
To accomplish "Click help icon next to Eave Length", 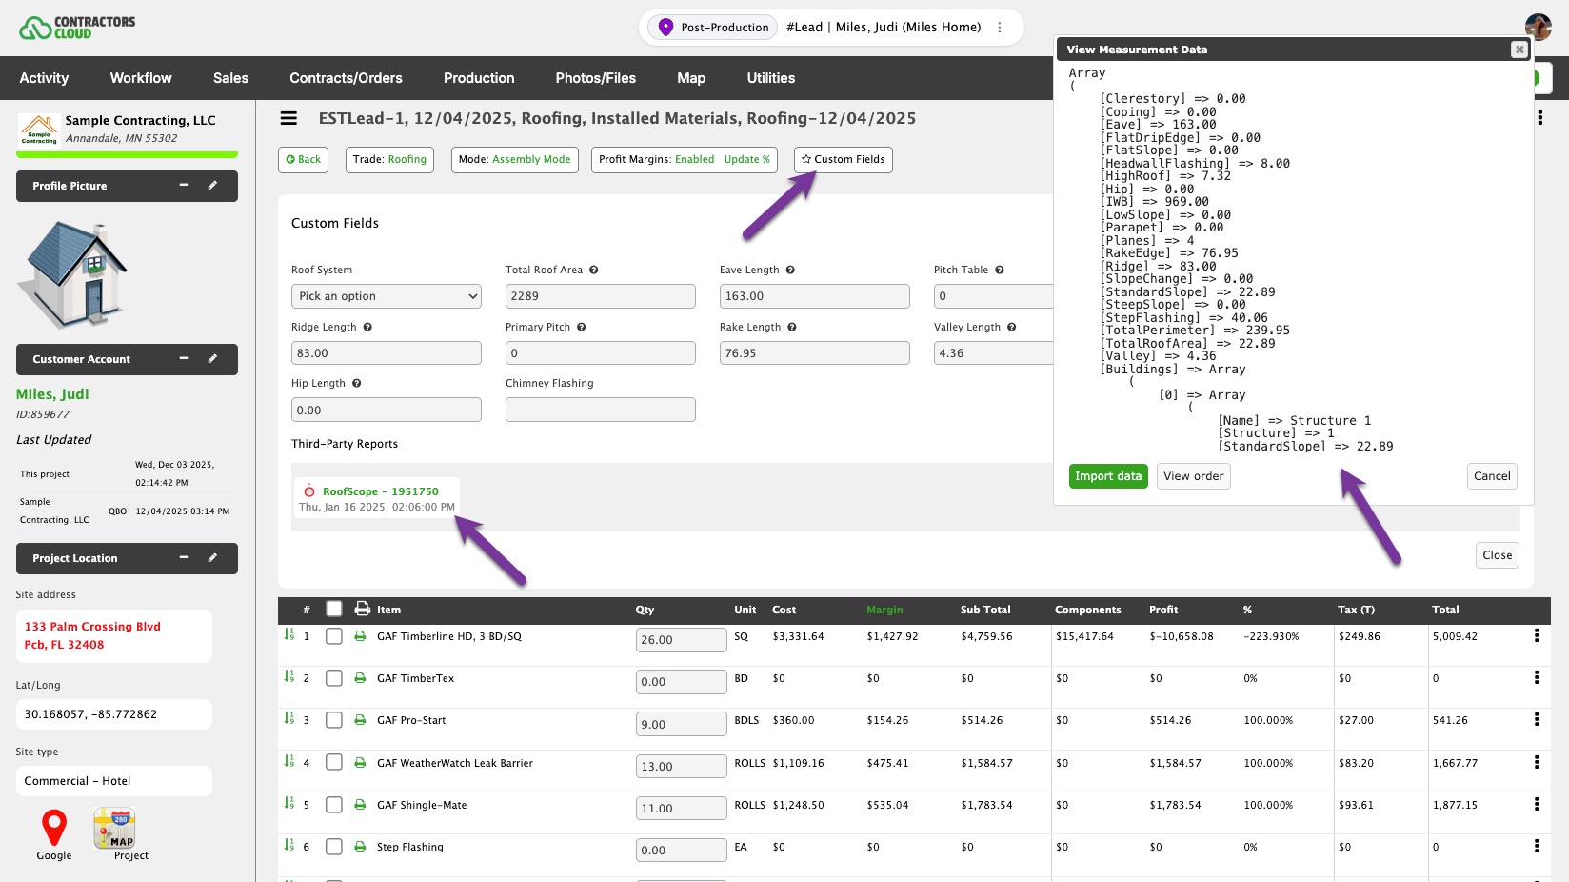I will (790, 270).
